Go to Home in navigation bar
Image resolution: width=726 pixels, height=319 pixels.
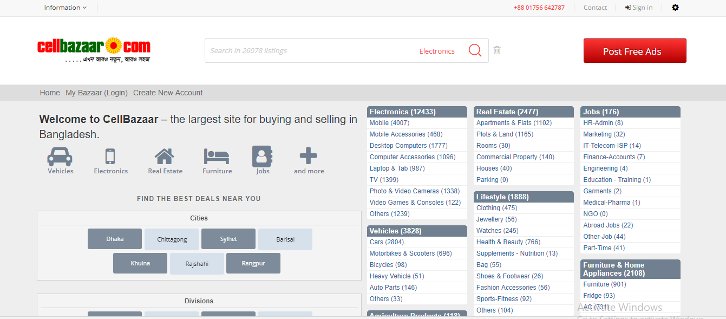tap(50, 93)
